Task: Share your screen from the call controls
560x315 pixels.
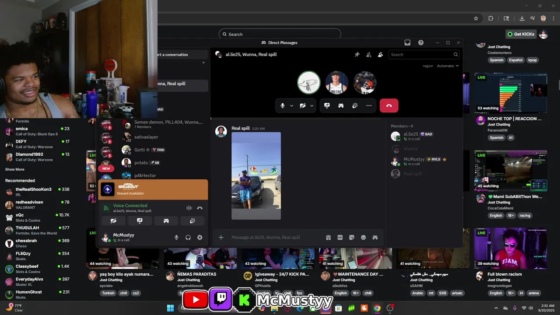Action: tap(327, 105)
